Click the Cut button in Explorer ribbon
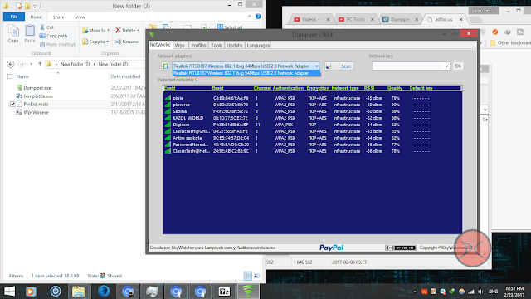Viewport: 531px width, 299px height. click(46, 27)
